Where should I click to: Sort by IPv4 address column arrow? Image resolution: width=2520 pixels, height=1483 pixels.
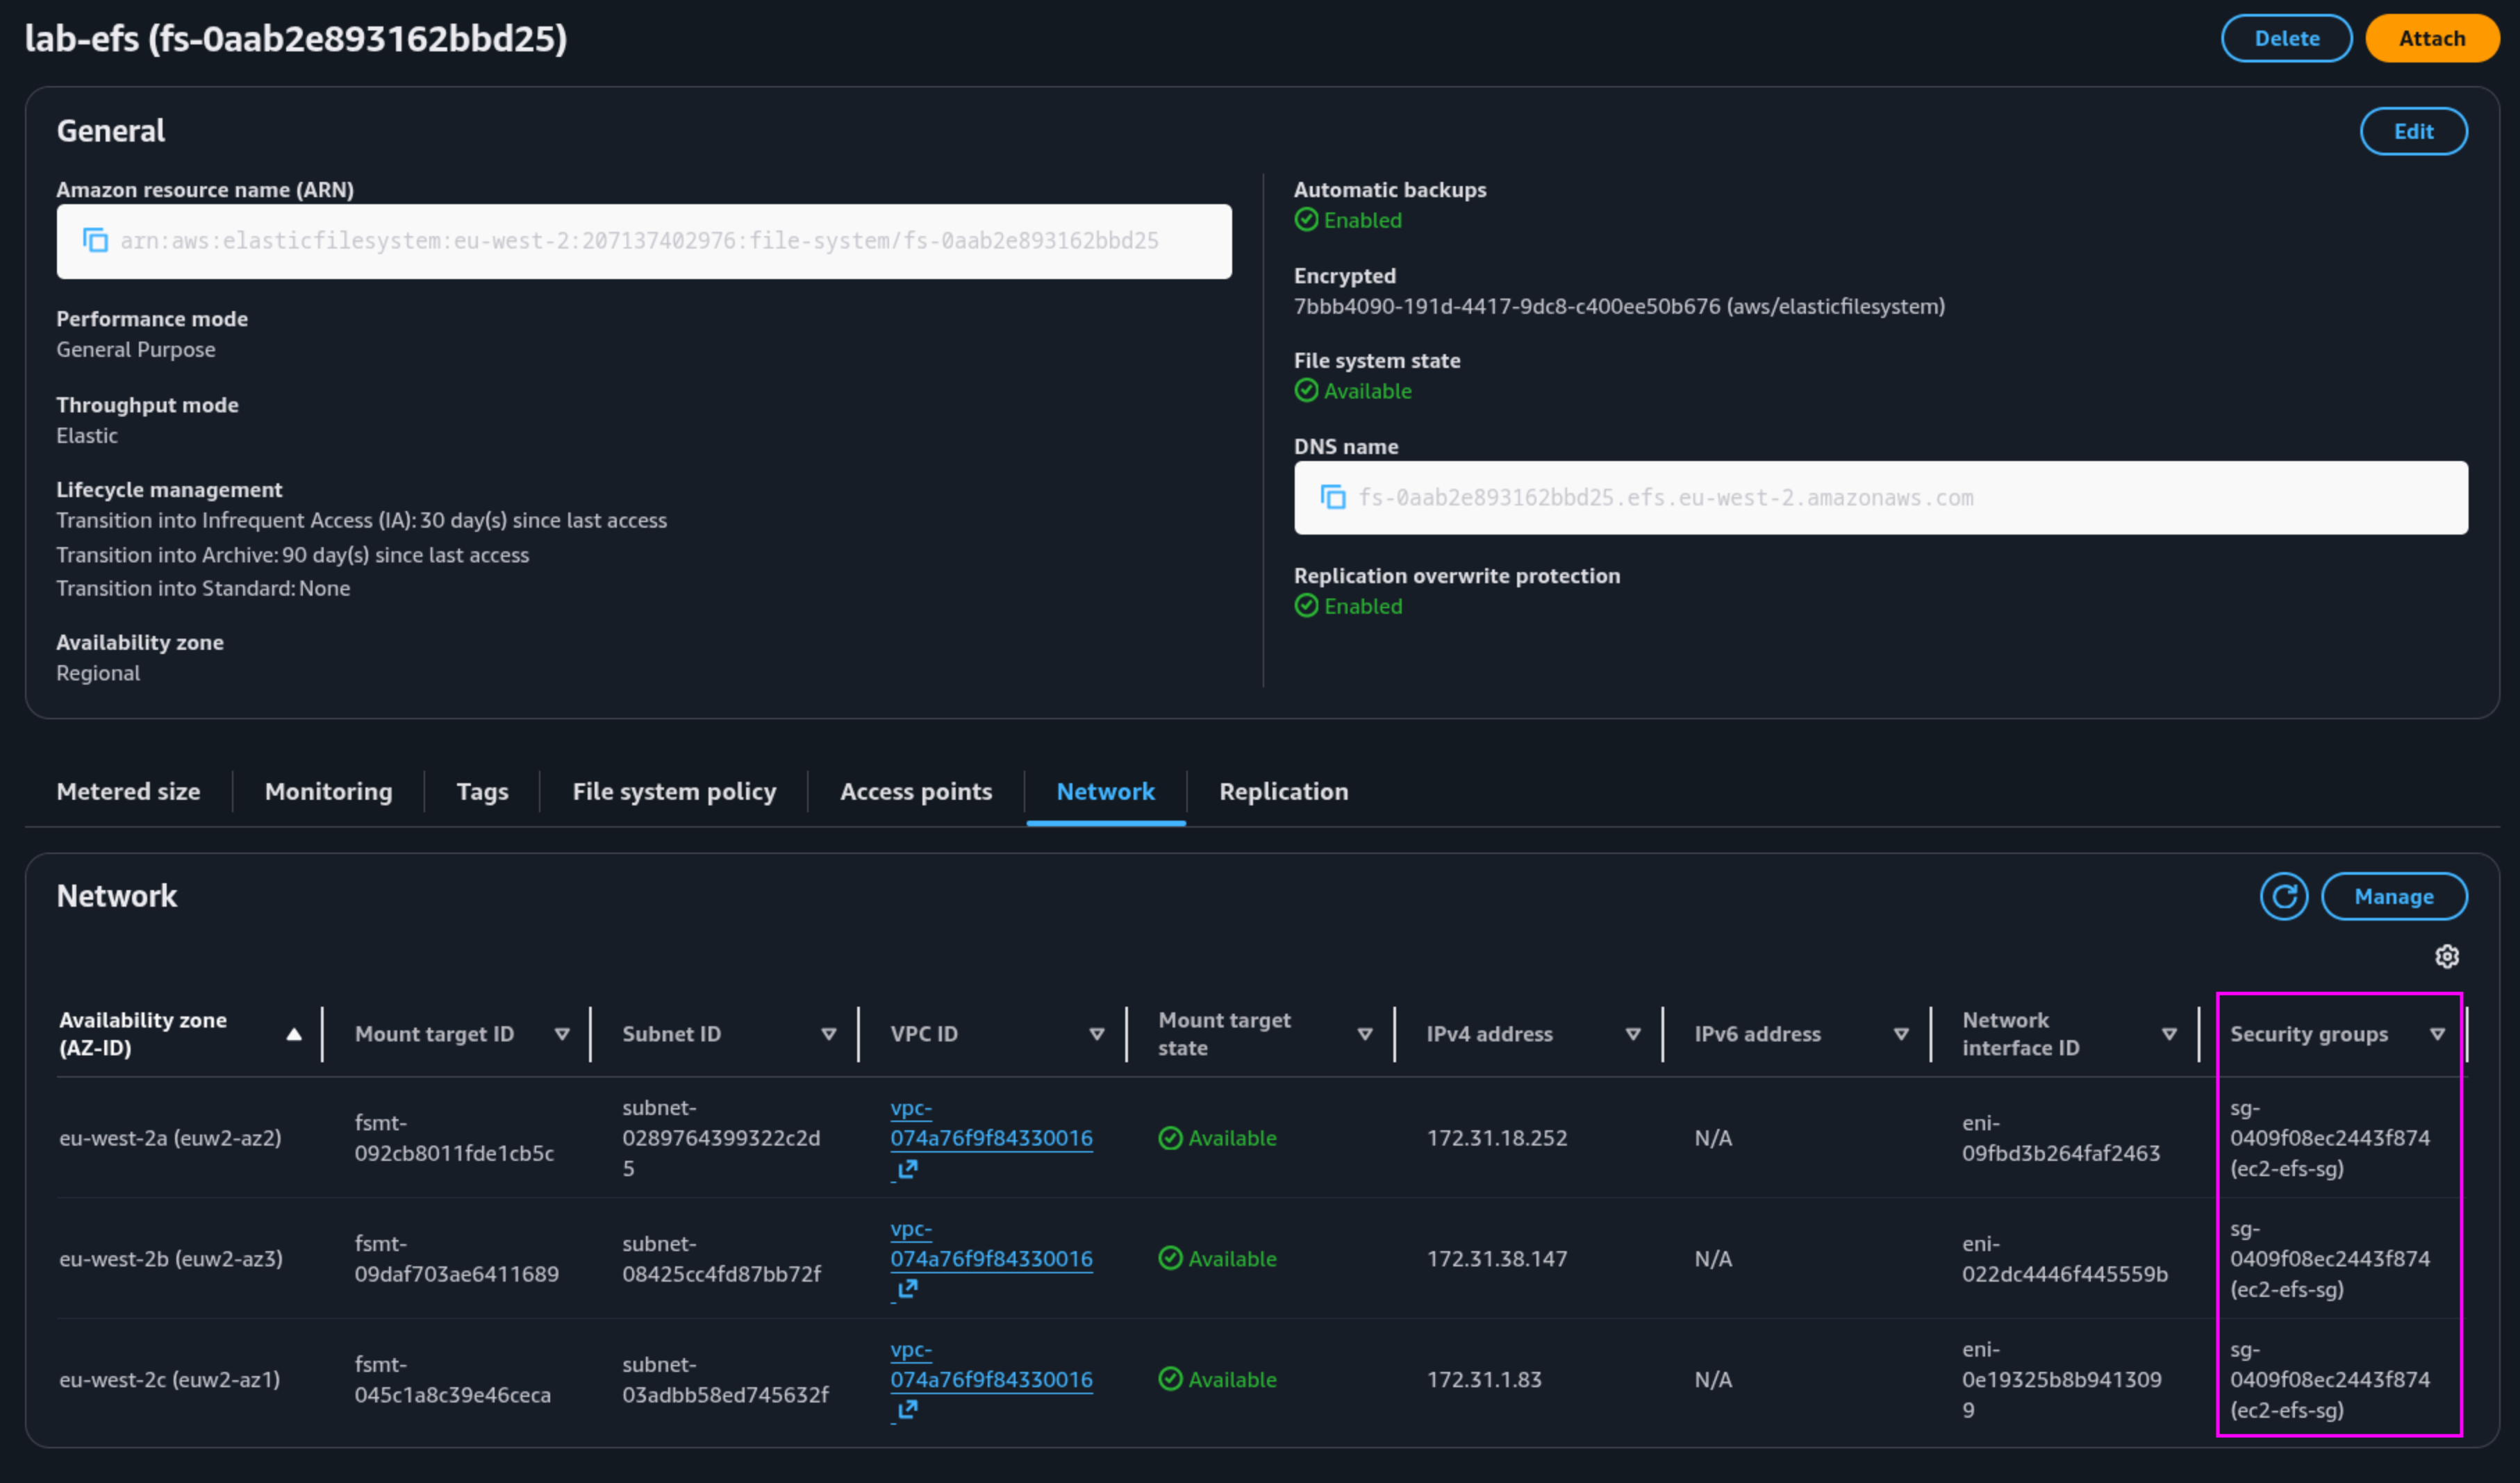click(1633, 1034)
